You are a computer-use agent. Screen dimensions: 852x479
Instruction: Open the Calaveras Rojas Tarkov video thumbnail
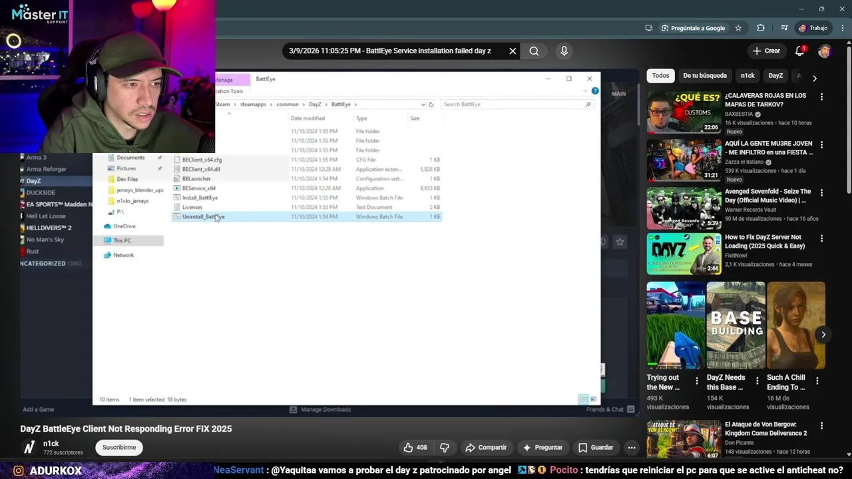tap(684, 112)
